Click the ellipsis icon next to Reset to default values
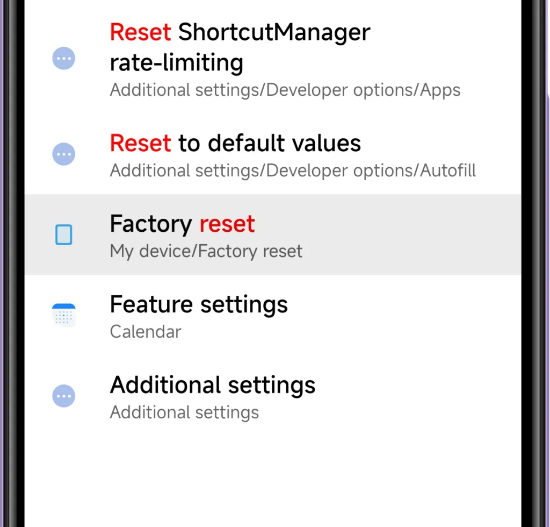Screen dimensions: 550x527 tap(63, 154)
